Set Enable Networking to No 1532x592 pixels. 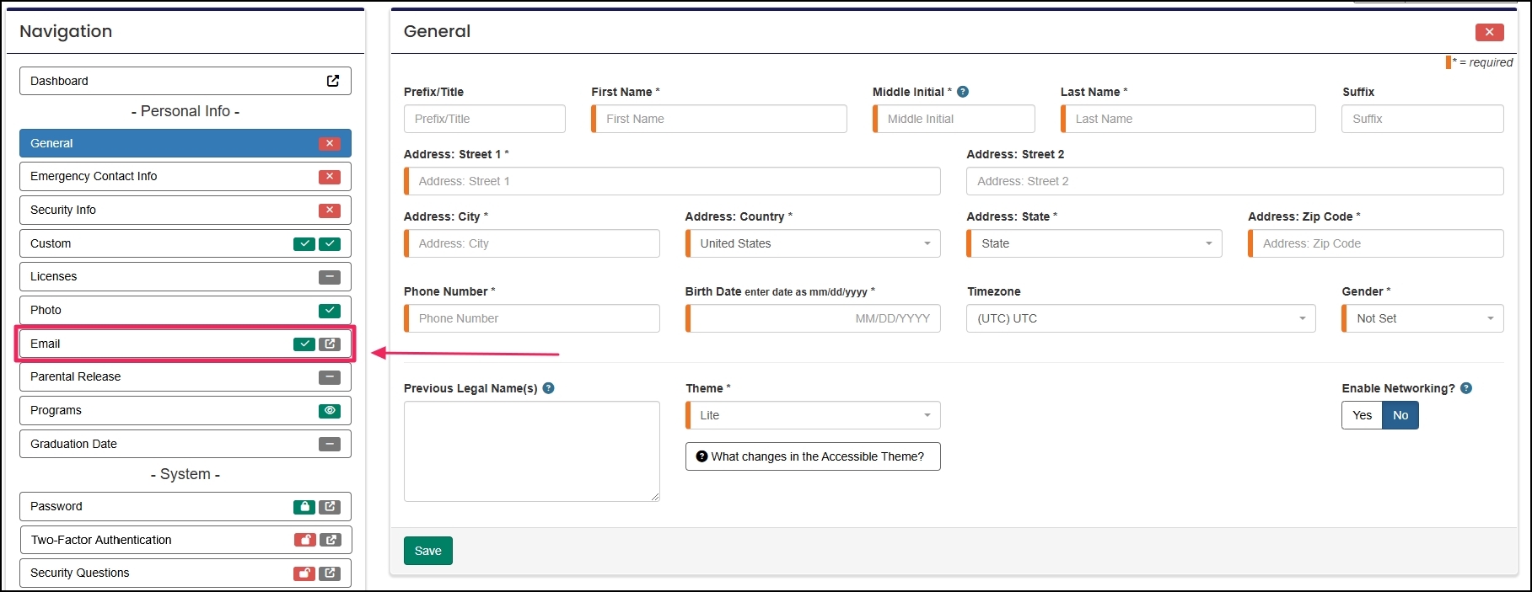(x=1400, y=415)
